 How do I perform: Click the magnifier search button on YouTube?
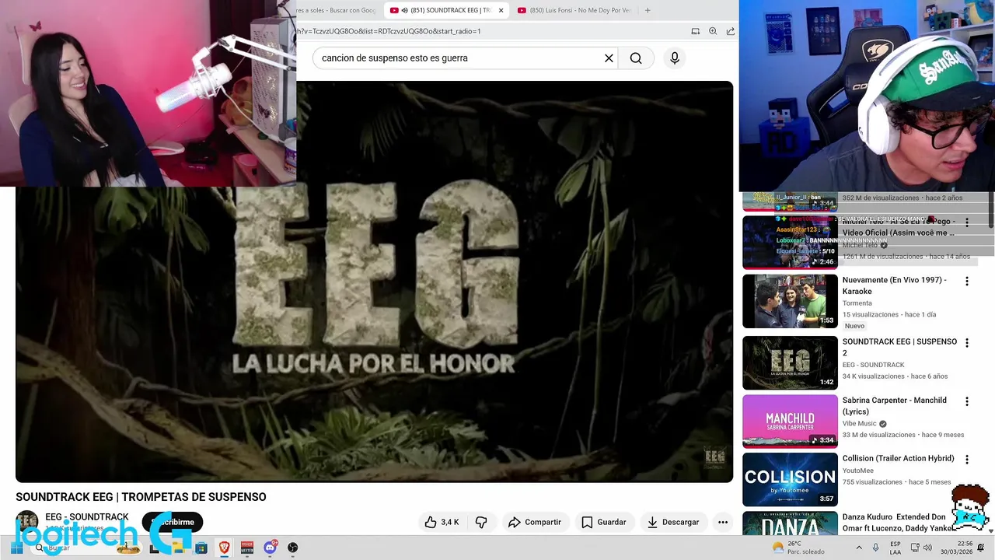click(x=636, y=58)
